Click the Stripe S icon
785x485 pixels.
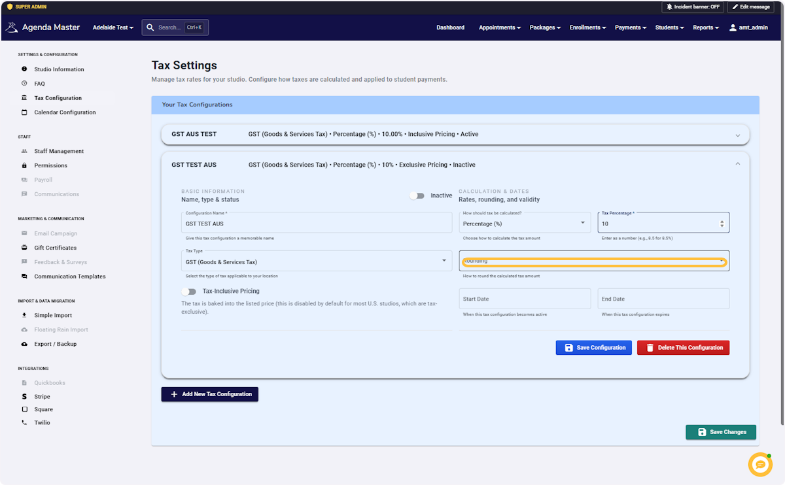(24, 397)
